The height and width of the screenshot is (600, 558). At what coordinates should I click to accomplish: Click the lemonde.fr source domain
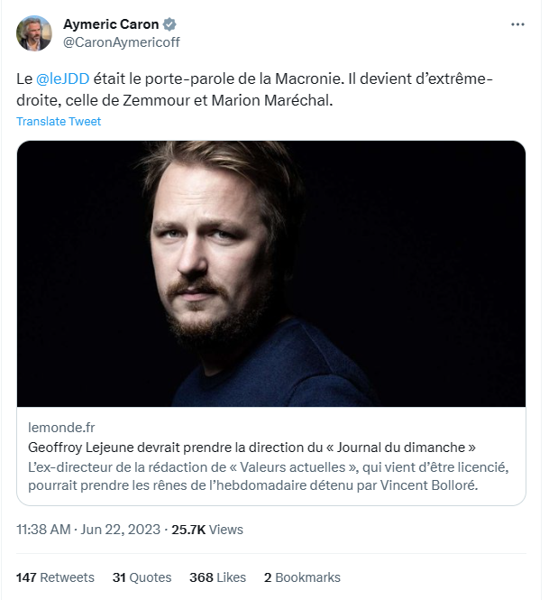coord(61,427)
